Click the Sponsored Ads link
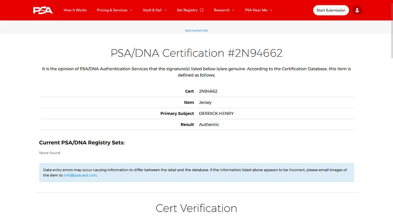The height and width of the screenshot is (221, 393). (196, 30)
